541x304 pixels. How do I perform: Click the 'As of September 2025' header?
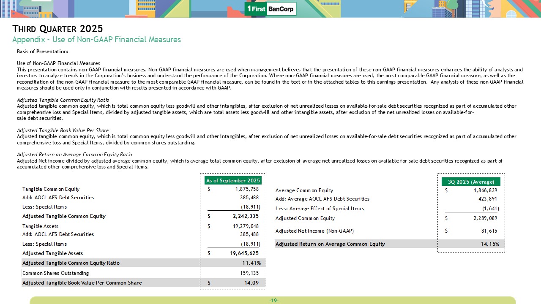click(233, 180)
